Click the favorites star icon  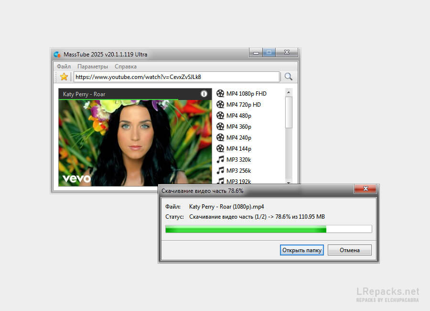pyautogui.click(x=64, y=77)
